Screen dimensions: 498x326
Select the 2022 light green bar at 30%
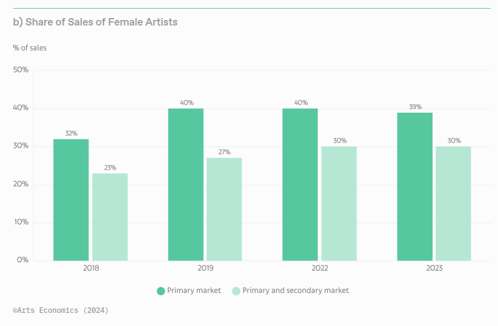(339, 204)
